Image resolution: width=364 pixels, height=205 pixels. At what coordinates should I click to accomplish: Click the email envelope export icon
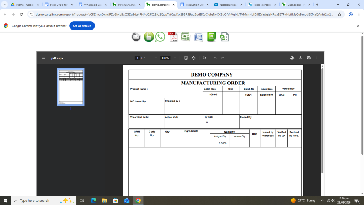136,37
